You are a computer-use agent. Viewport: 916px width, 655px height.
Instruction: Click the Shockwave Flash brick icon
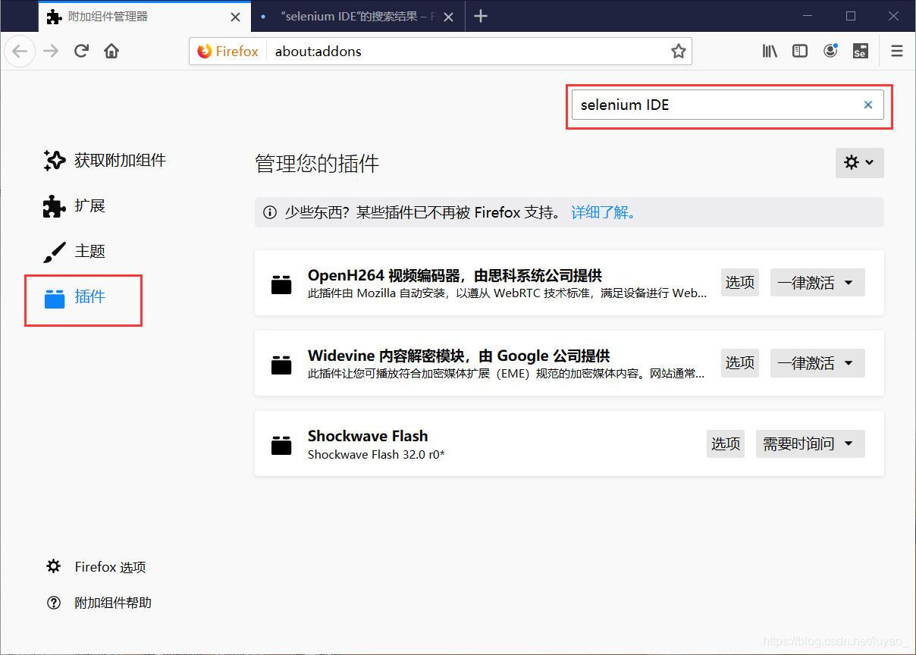281,444
